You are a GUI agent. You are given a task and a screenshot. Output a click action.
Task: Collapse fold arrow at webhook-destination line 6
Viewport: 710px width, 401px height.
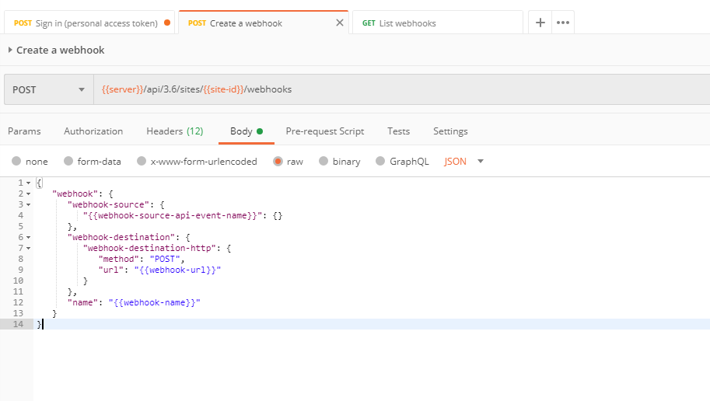[x=29, y=237]
